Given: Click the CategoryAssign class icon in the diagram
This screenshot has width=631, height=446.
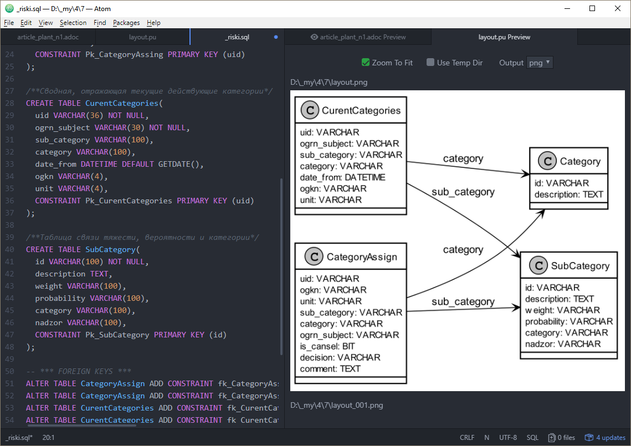Looking at the screenshot, I should point(314,257).
